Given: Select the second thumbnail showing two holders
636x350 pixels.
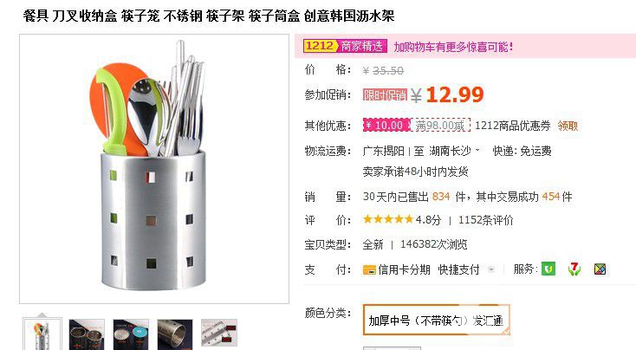Looking at the screenshot, I should pos(87,334).
